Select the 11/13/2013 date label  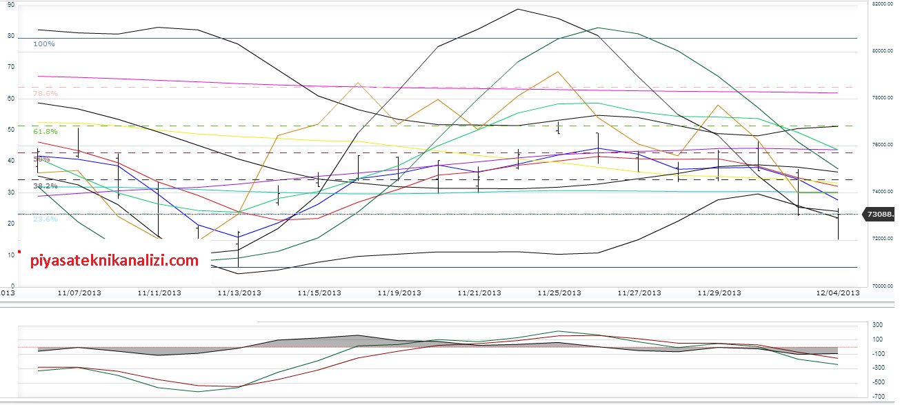(x=239, y=293)
